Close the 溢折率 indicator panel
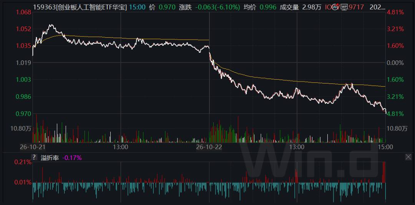Image resolution: width=415 pixels, height=205 pixels. [408, 157]
